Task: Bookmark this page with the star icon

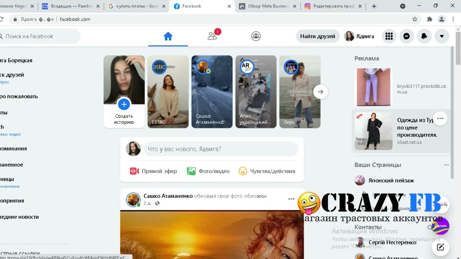Action: (415, 19)
